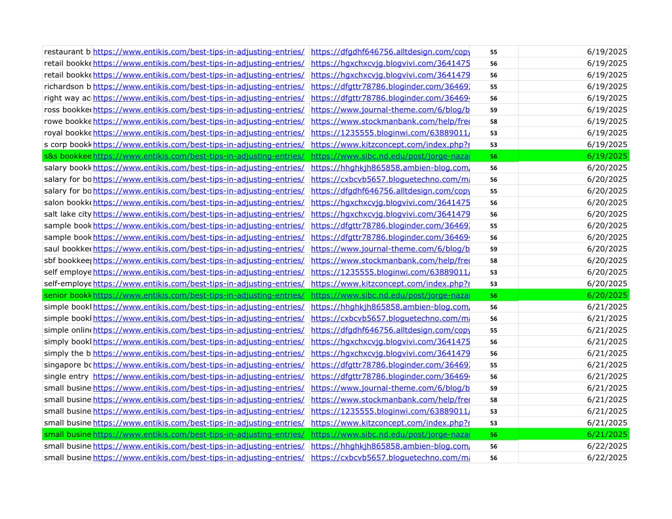Open kitzconcept link in s corp row

pyautogui.click(x=390, y=144)
